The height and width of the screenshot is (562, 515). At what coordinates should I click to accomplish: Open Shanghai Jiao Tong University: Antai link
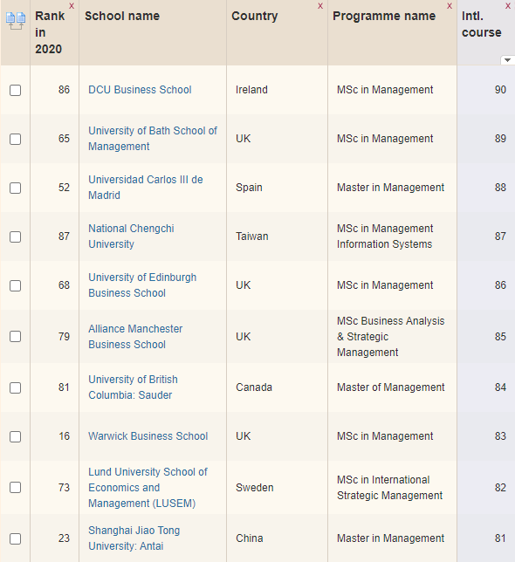click(134, 538)
